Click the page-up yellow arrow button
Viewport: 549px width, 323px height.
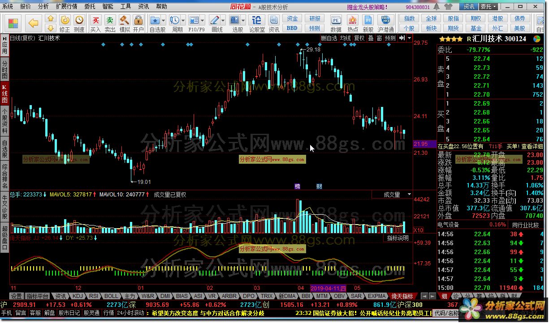pos(50,19)
